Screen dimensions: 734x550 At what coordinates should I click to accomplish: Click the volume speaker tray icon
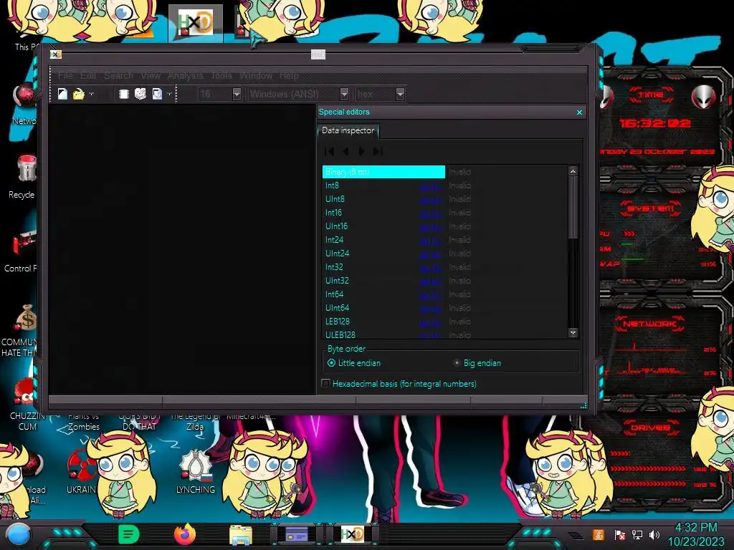[654, 534]
